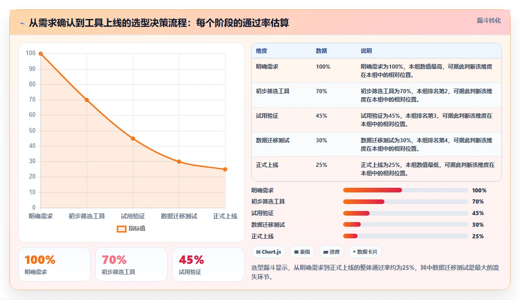The image size is (520, 300).
Task: Click the 试用验证 progress bar
Action: 406,213
